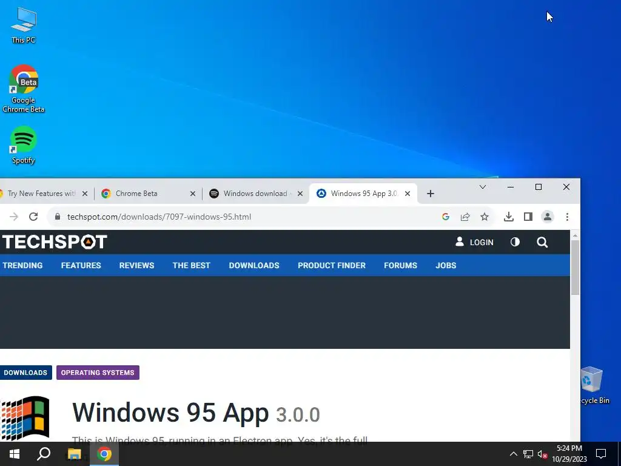Open THE BEST navigation item
Screen dimensions: 621x466
[x=191, y=266]
